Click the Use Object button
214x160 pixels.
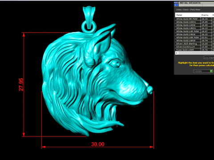point(209,57)
